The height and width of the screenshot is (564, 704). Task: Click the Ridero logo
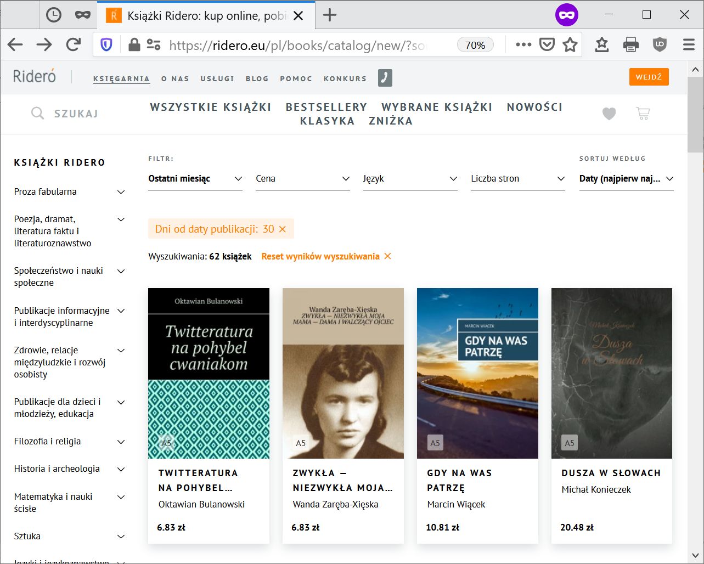(x=35, y=76)
